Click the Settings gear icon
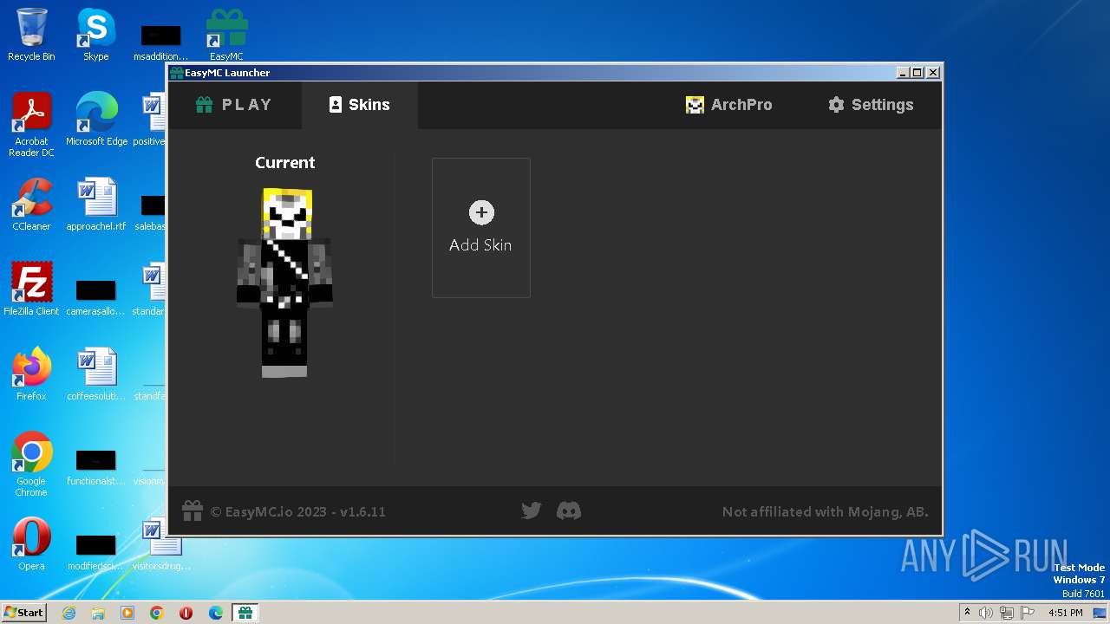This screenshot has width=1110, height=624. [836, 105]
